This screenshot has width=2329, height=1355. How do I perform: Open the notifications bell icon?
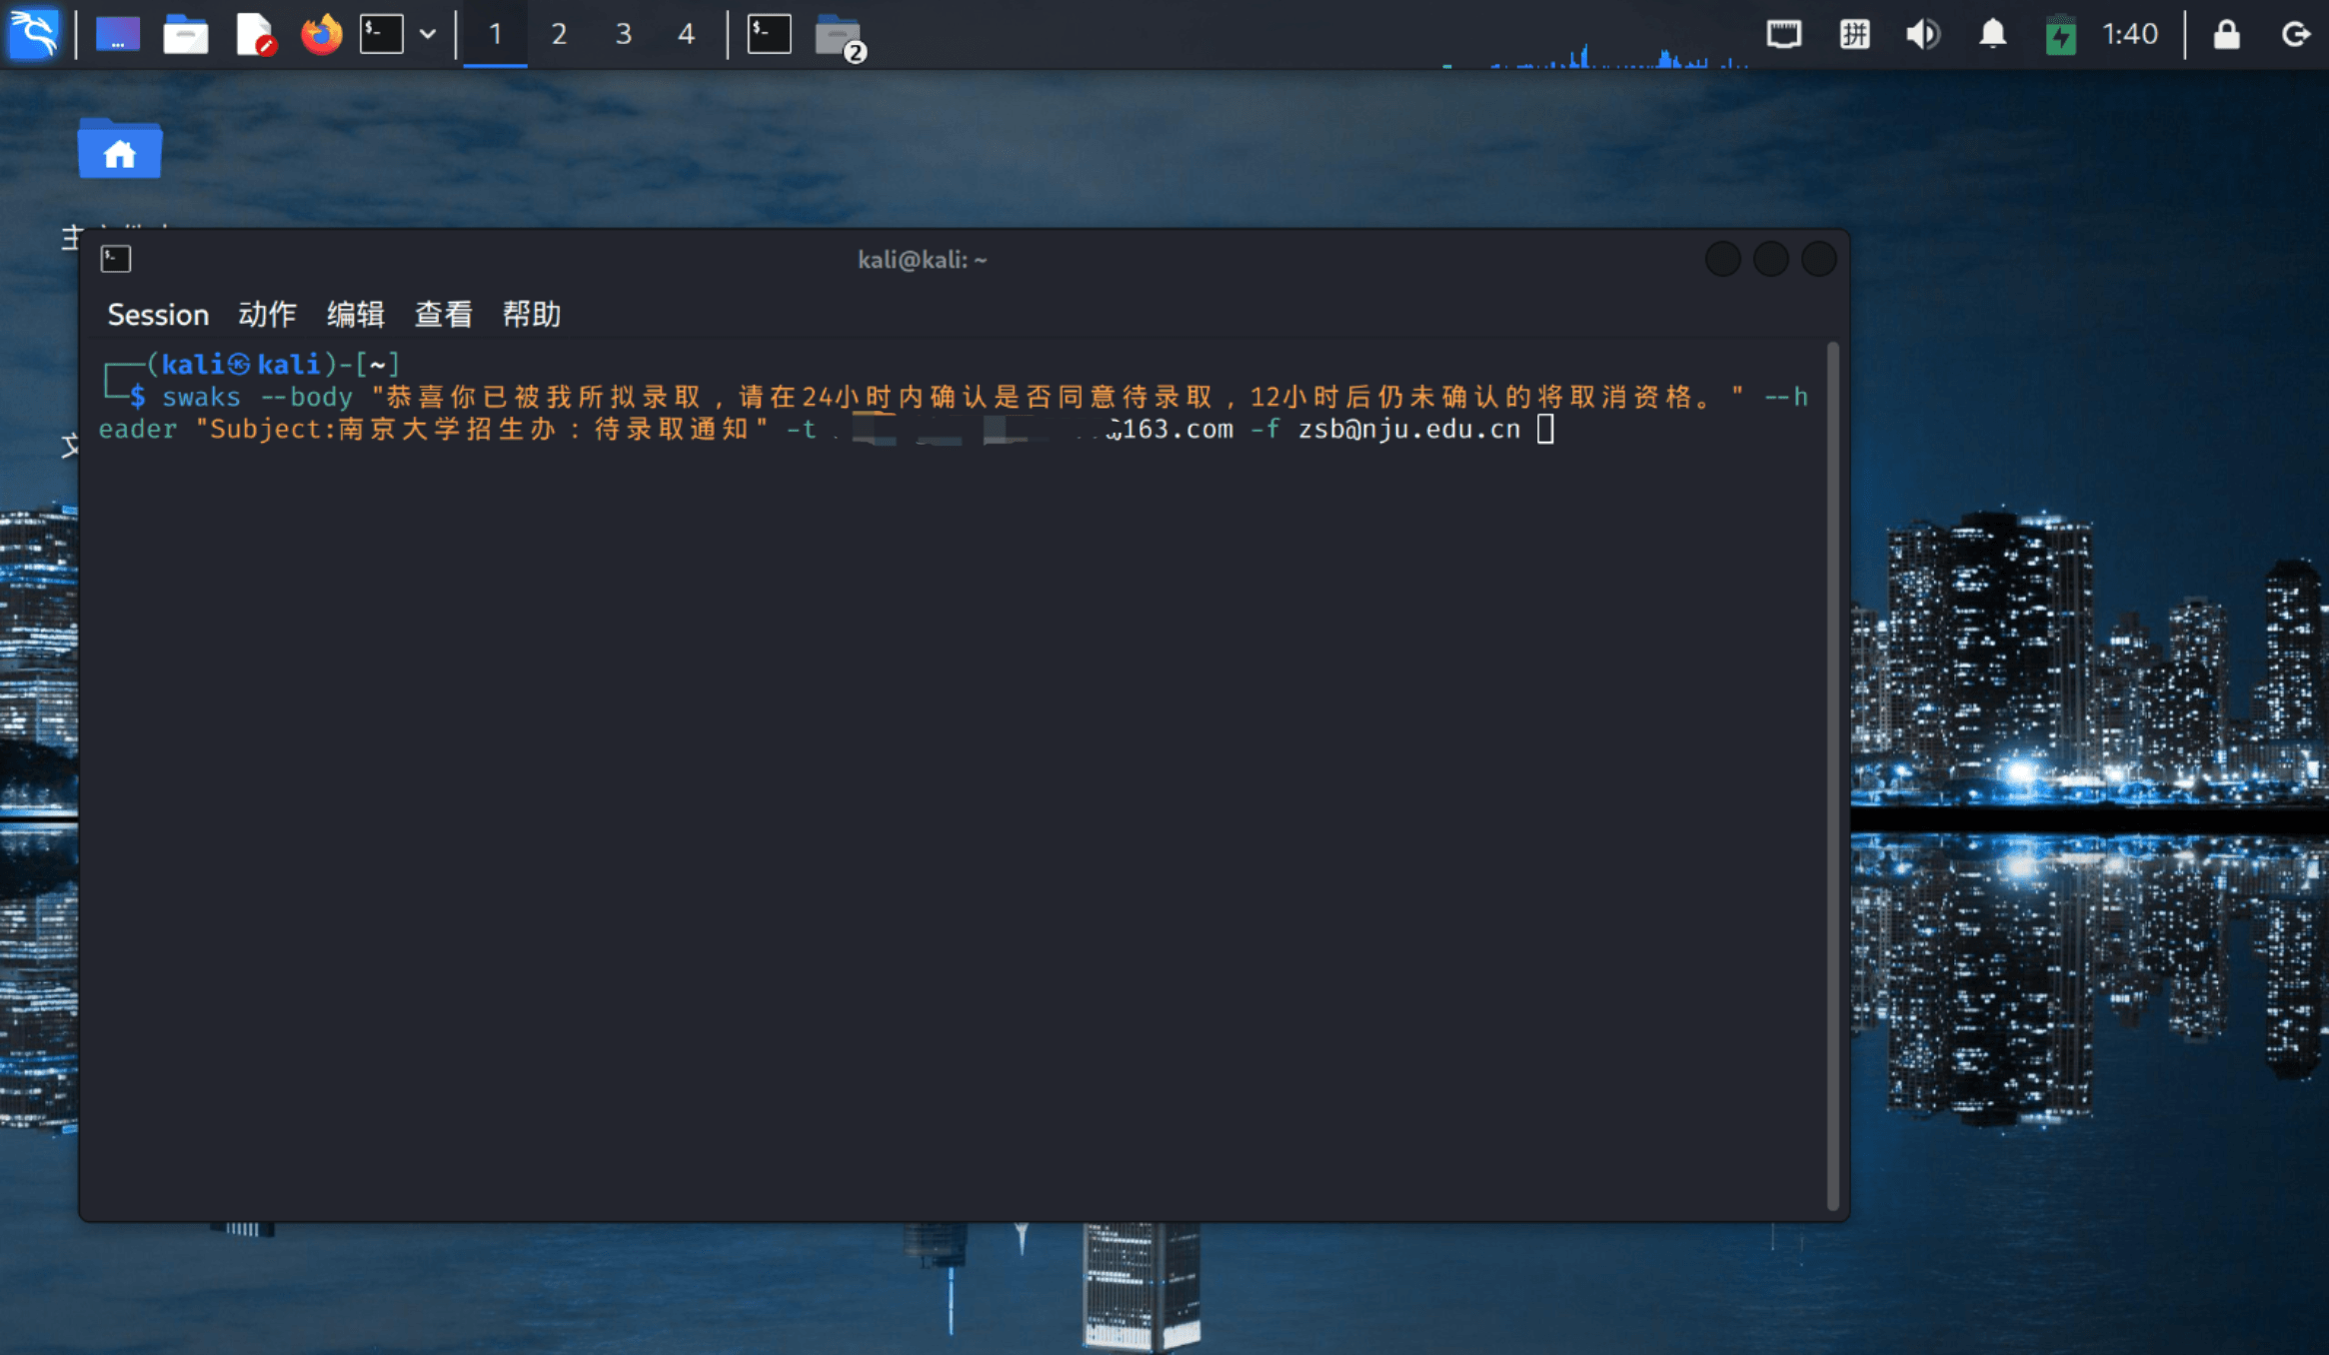(x=1992, y=34)
